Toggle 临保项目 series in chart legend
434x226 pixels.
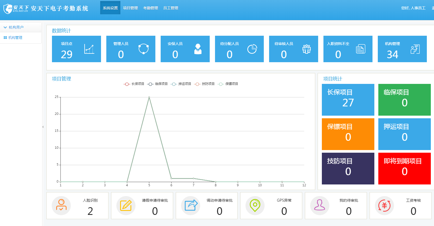point(157,84)
